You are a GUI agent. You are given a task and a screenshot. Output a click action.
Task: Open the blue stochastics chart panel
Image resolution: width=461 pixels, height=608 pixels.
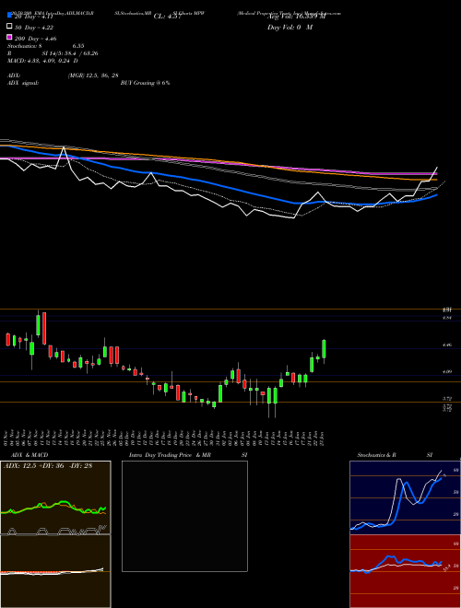(405, 497)
